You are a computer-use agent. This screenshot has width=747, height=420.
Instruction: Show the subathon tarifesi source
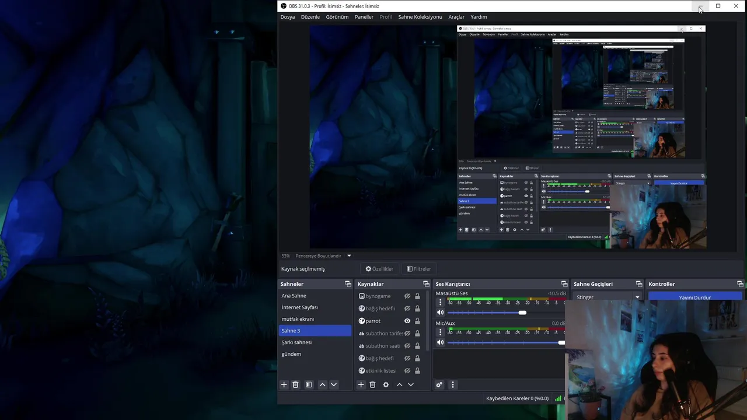(x=407, y=334)
